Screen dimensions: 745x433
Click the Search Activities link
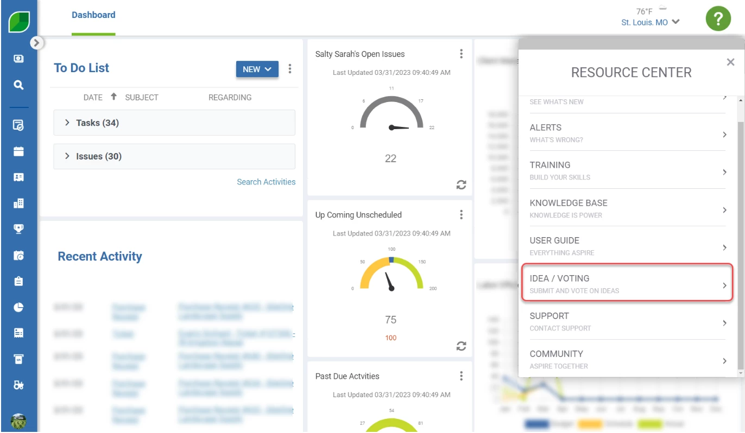tap(266, 182)
